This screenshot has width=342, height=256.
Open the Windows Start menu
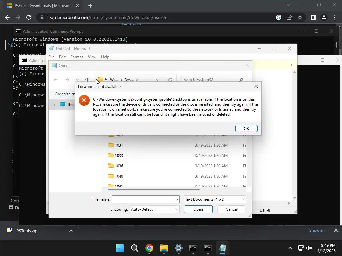pyautogui.click(x=120, y=248)
